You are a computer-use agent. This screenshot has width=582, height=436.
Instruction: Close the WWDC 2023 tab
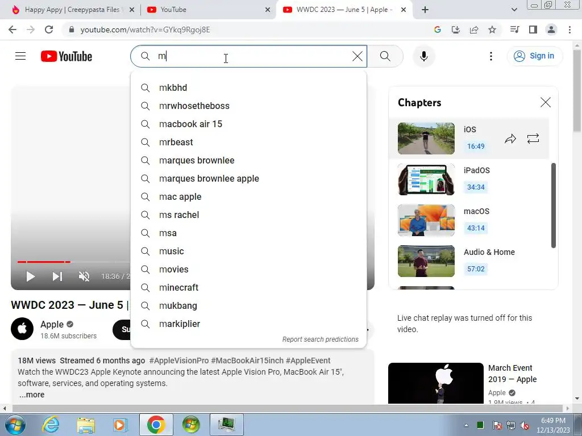pos(404,10)
